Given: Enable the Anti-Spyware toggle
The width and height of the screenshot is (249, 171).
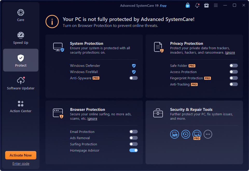Looking at the screenshot, I should click(134, 78).
